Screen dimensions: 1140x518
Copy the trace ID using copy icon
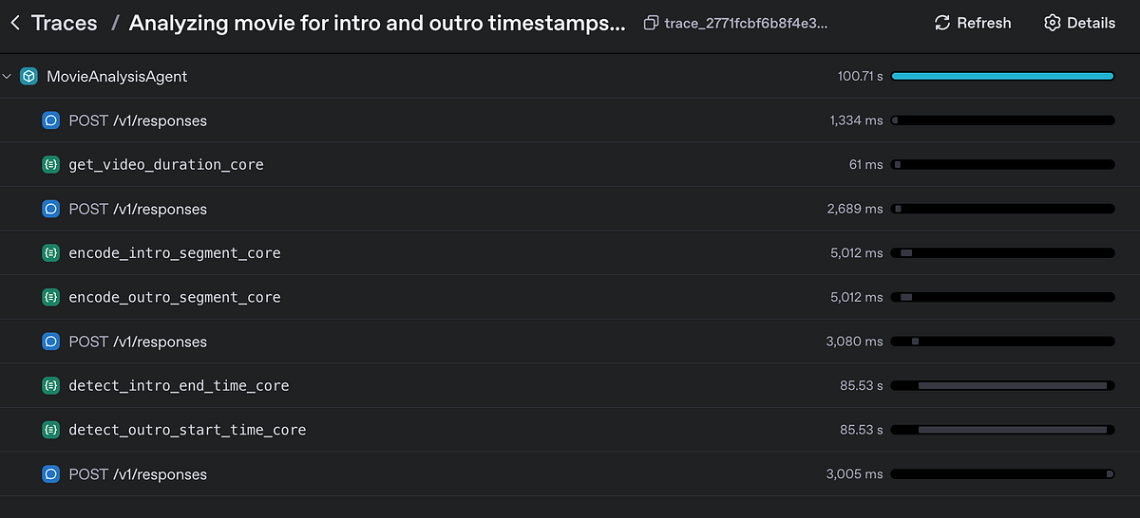pos(651,23)
